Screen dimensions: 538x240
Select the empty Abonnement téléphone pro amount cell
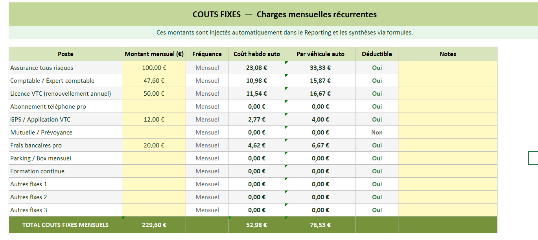154,106
